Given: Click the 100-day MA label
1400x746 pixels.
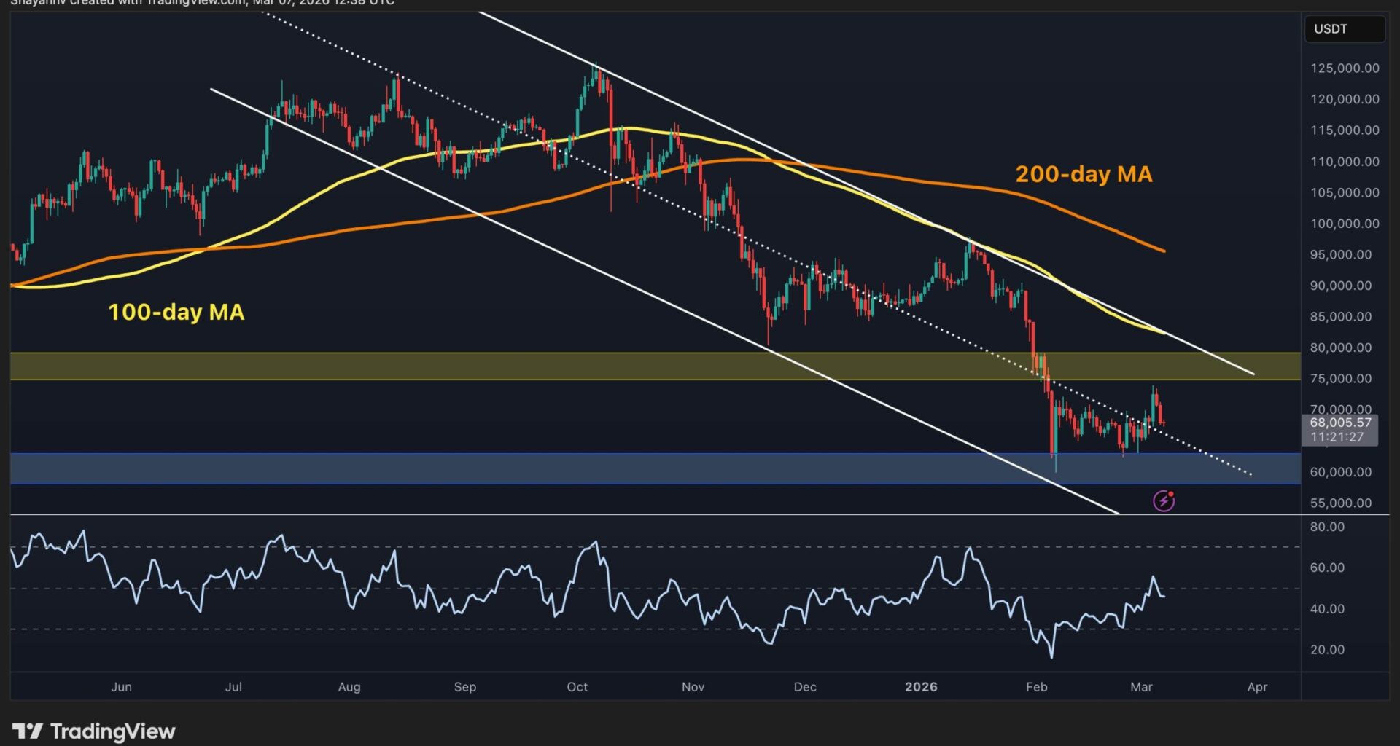Looking at the screenshot, I should 176,312.
